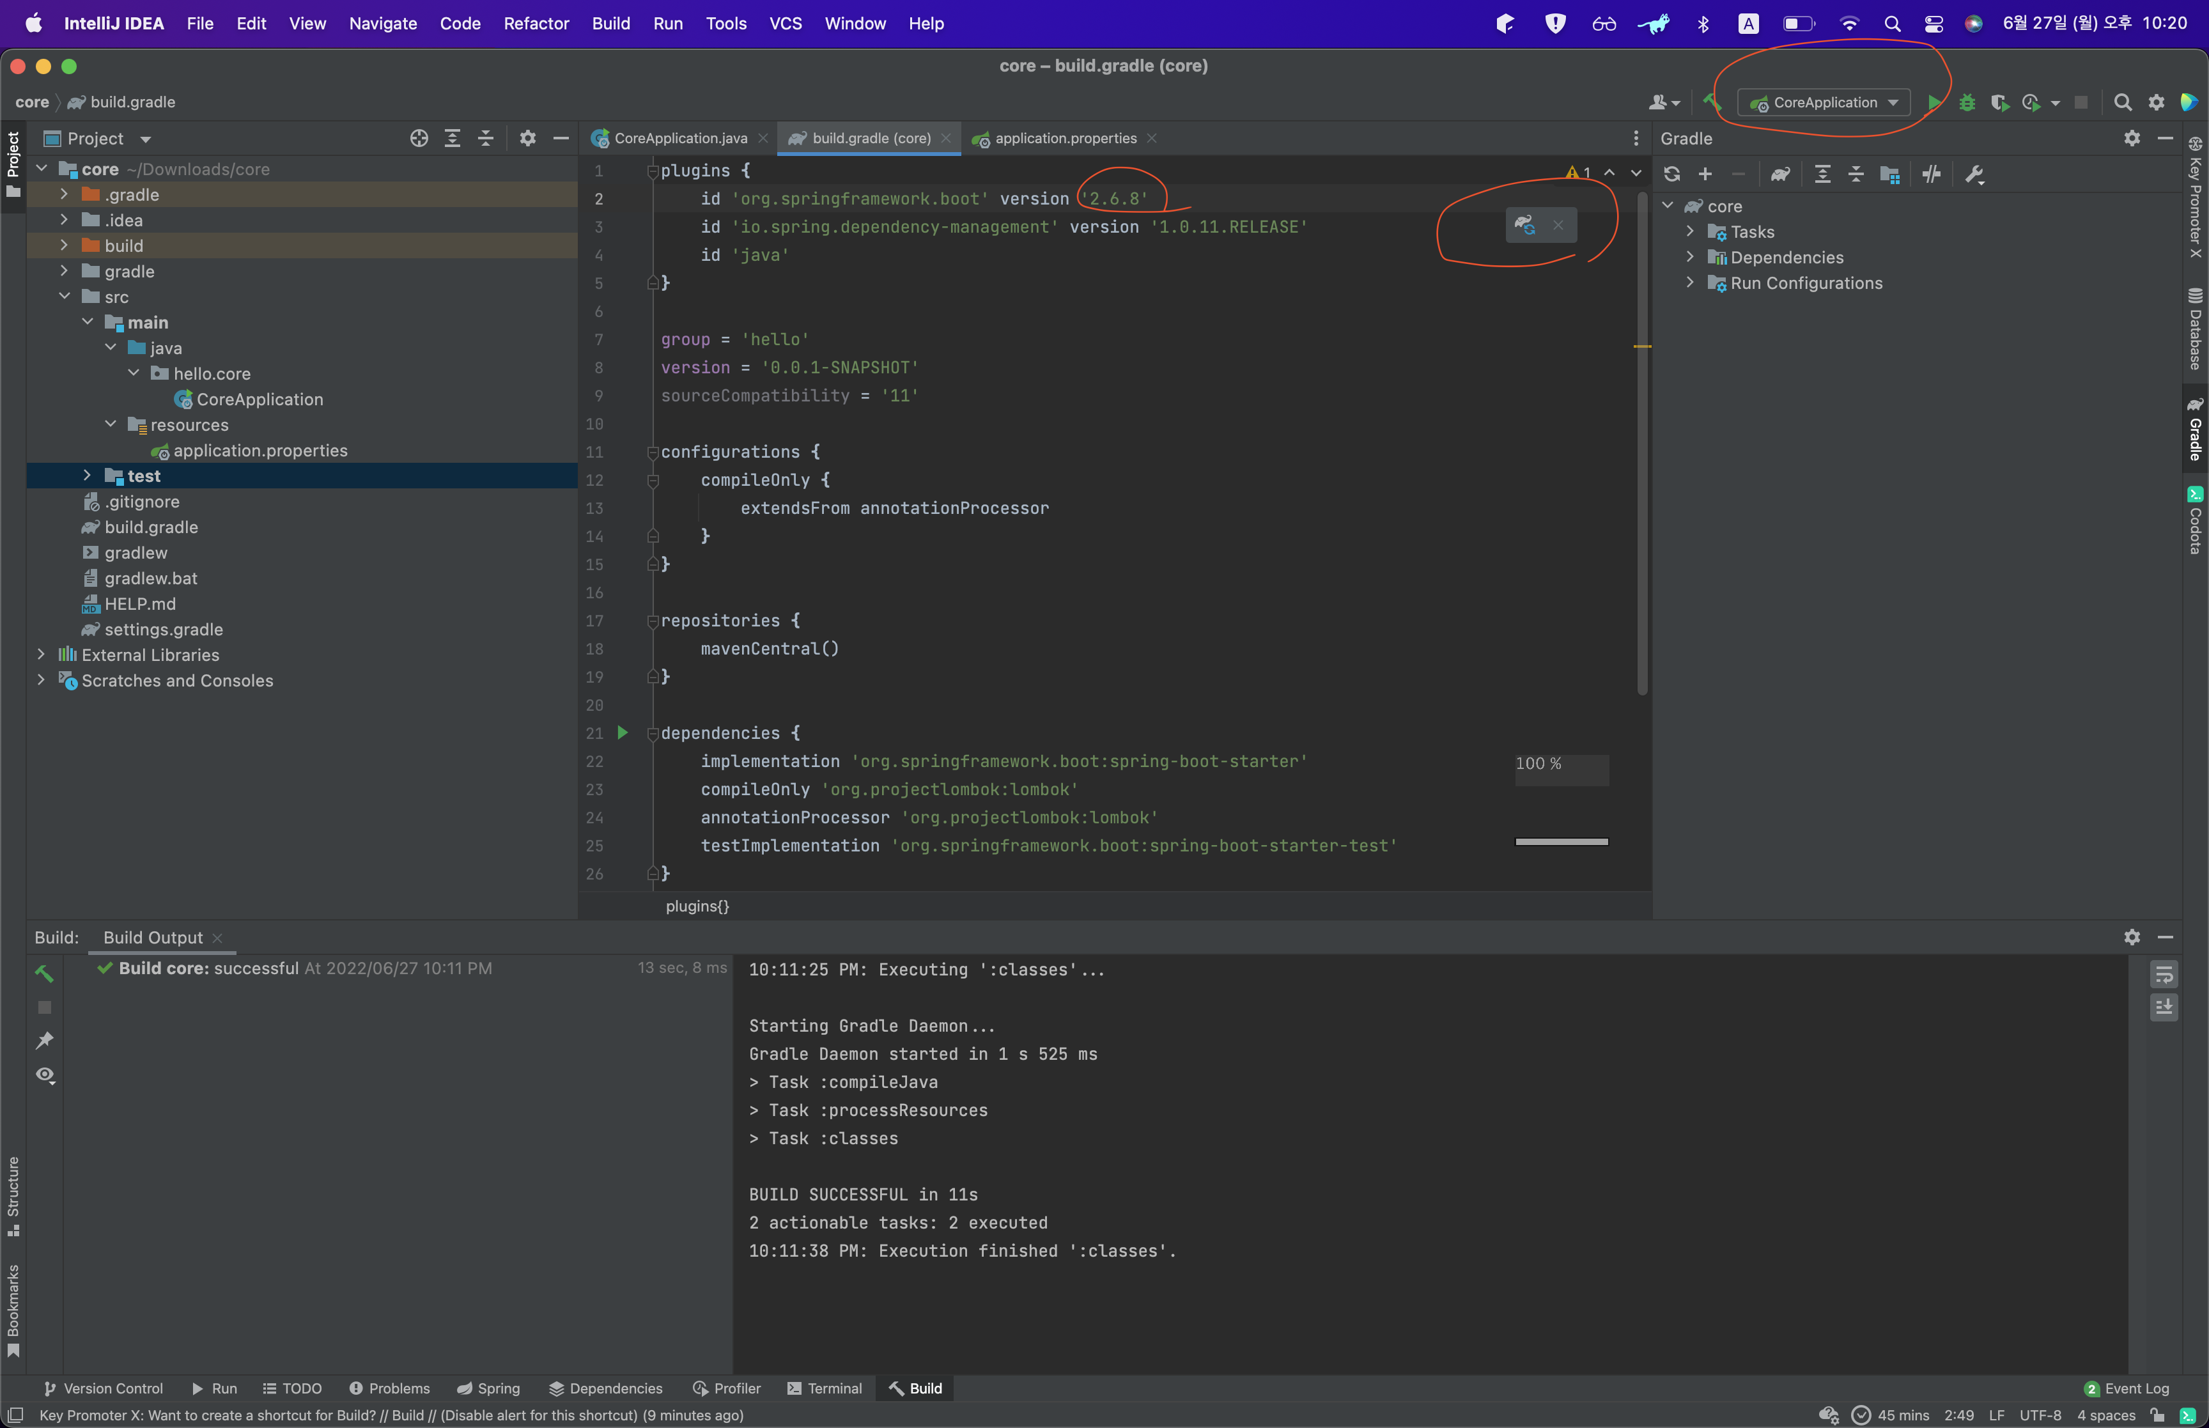Image resolution: width=2209 pixels, height=1428 pixels.
Task: Click the green Run button for CoreApplication
Action: [x=1934, y=103]
